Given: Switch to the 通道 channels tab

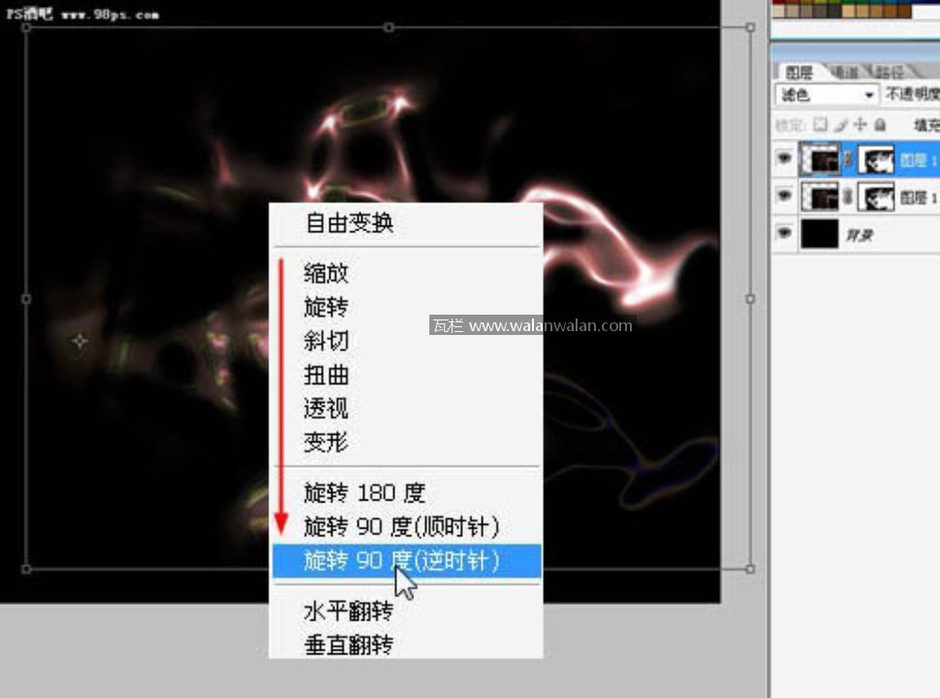Looking at the screenshot, I should coord(845,72).
